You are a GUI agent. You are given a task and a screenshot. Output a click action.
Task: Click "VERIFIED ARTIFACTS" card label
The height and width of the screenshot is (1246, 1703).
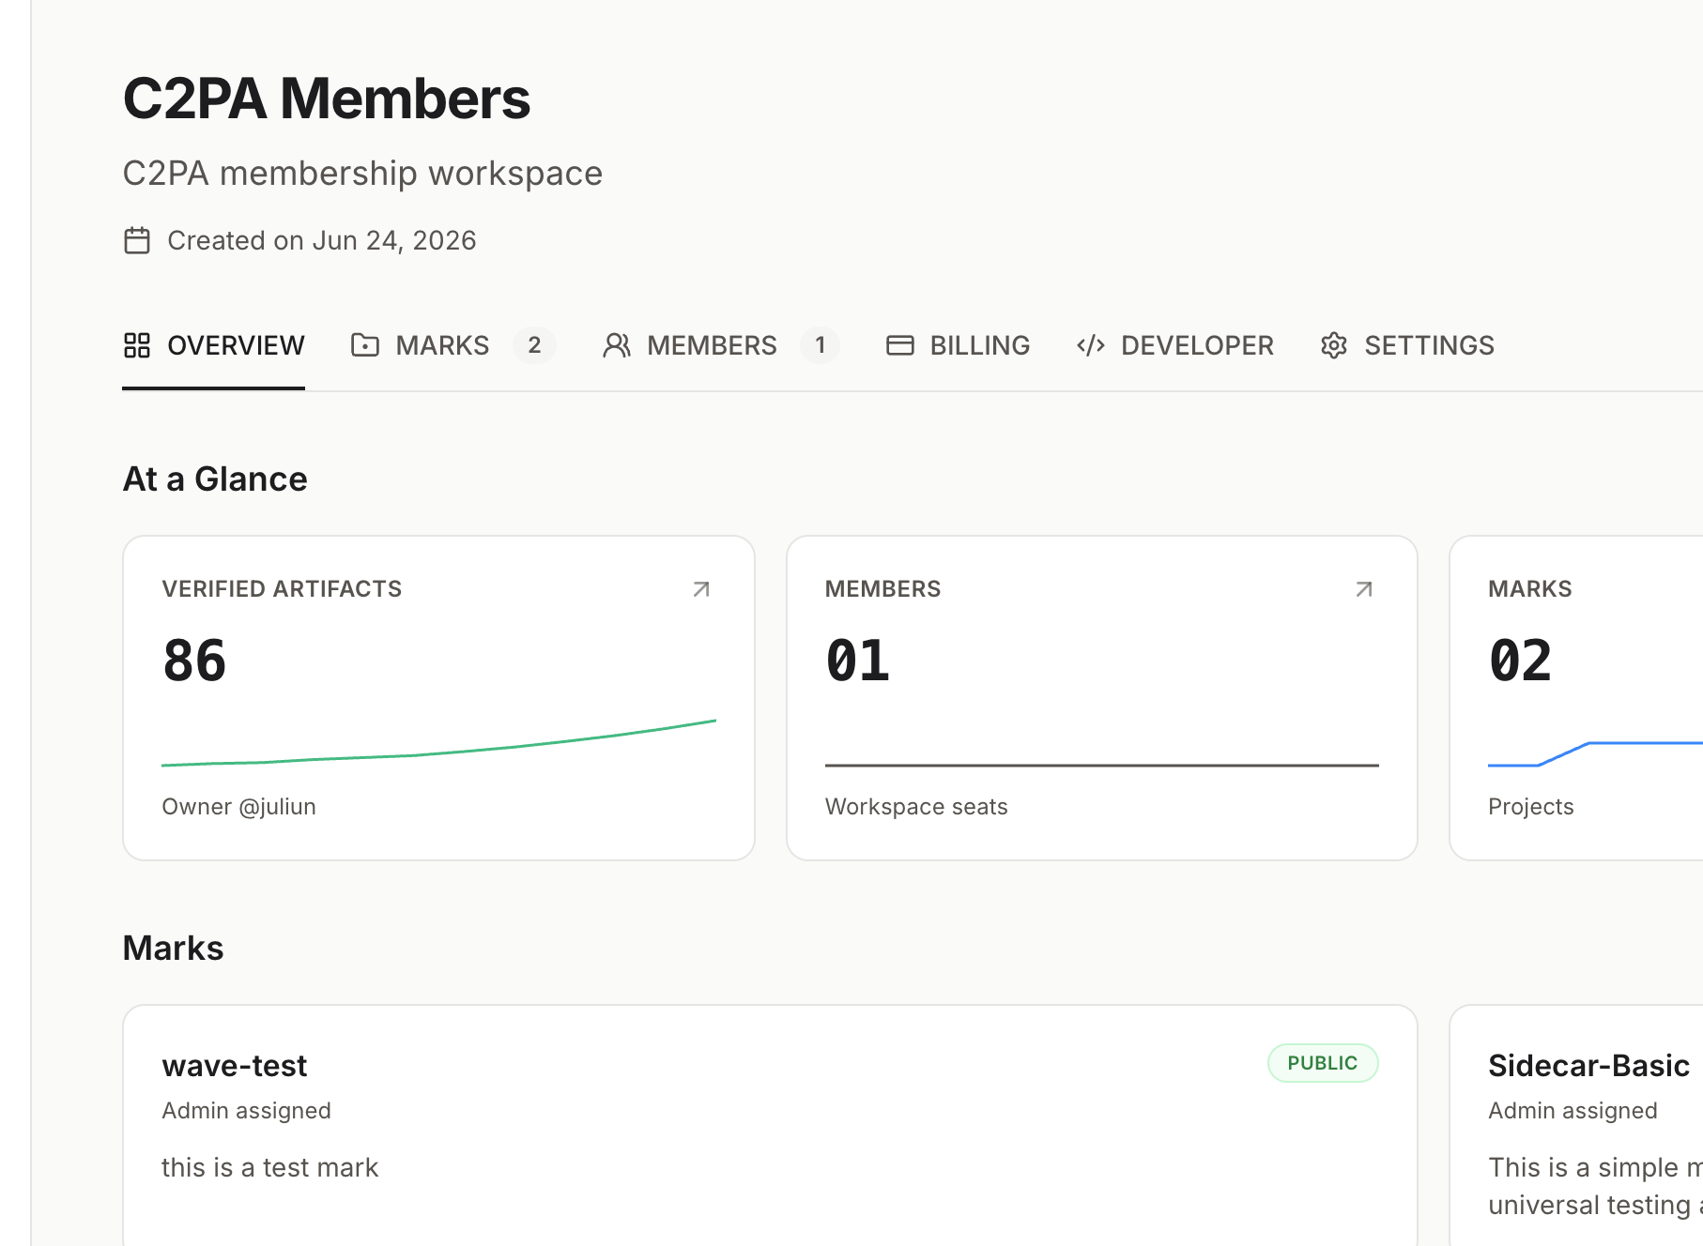[282, 589]
